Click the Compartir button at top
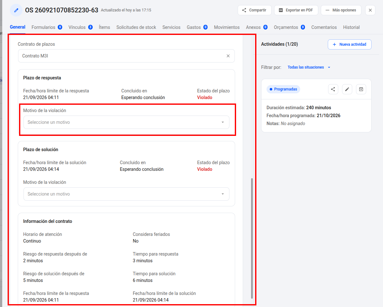 (254, 10)
